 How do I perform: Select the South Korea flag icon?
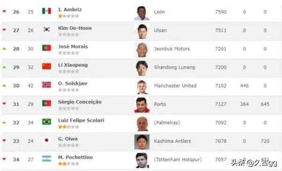47,29
